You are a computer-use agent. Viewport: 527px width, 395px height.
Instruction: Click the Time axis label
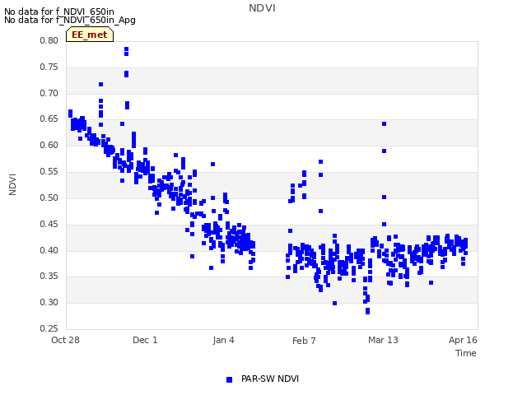coord(466,353)
